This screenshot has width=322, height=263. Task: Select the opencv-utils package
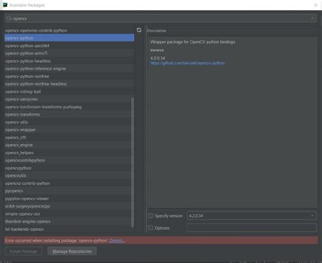click(68, 122)
